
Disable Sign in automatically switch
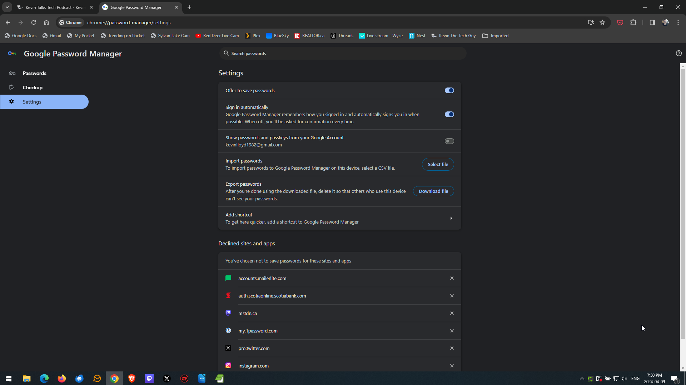pos(449,114)
